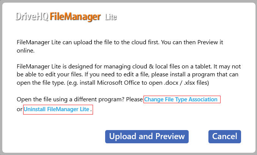Follow the Uninstall FileManager Lite link
Screen dimensions: 257x155
tap(57, 109)
